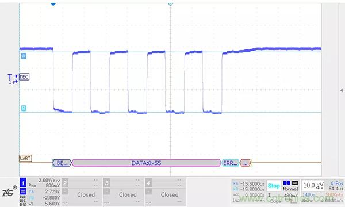Toggle the channel 4 Closed state

(170, 194)
